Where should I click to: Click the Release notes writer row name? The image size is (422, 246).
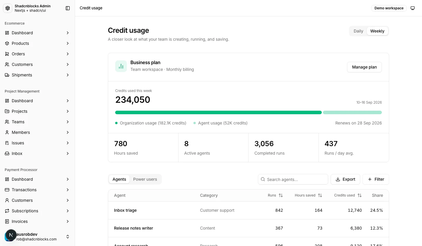coord(133,228)
